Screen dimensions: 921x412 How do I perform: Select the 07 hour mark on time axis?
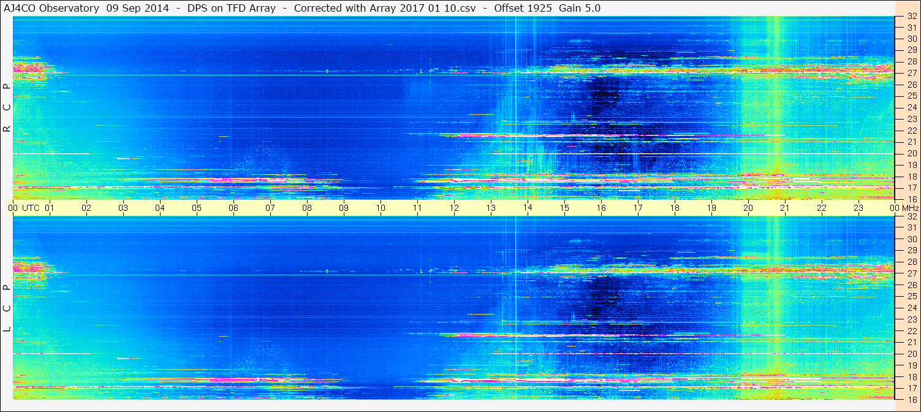point(270,208)
